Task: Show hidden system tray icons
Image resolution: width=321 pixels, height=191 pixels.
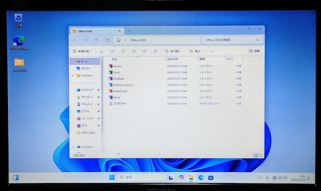Action: [x=260, y=178]
